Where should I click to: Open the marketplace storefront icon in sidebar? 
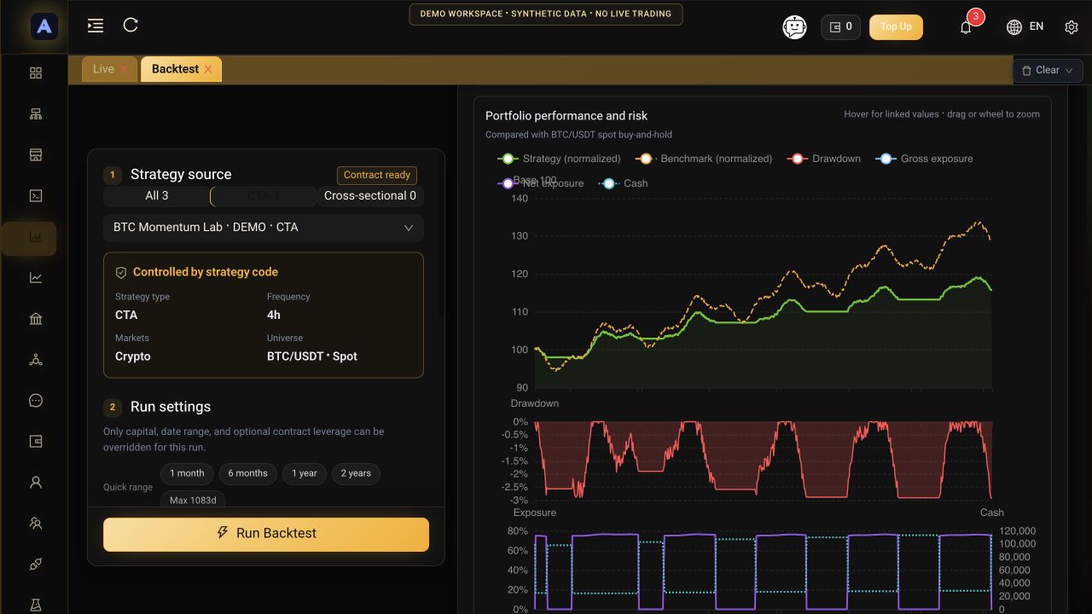tap(36, 155)
